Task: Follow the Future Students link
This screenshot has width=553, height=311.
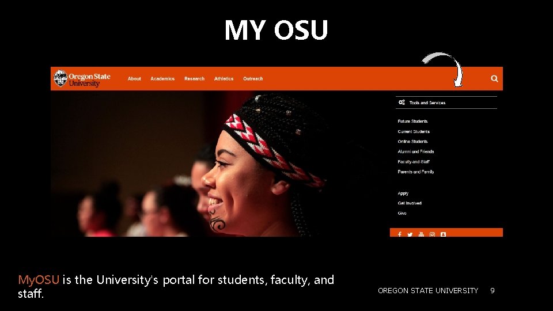Action: click(412, 121)
